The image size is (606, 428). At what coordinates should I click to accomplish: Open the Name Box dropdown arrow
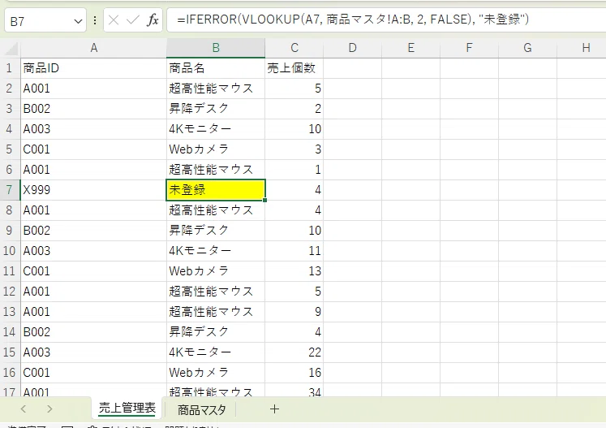[78, 21]
